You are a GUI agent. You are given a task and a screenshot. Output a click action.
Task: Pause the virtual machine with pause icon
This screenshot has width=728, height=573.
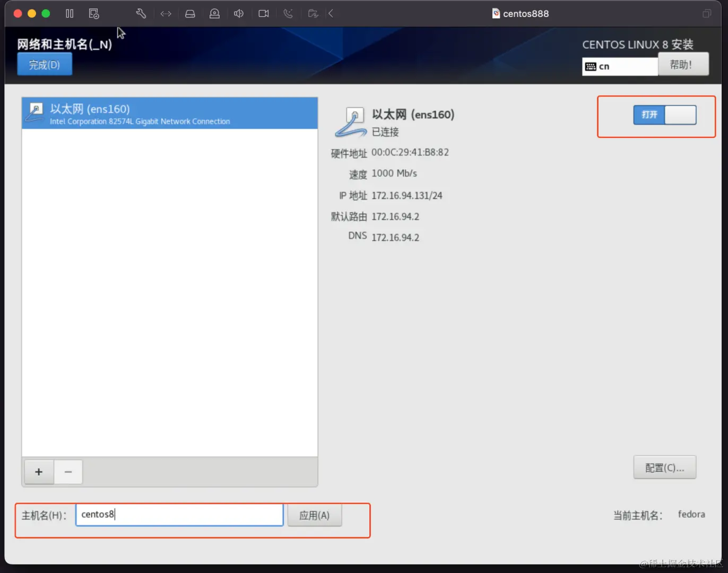tap(70, 14)
